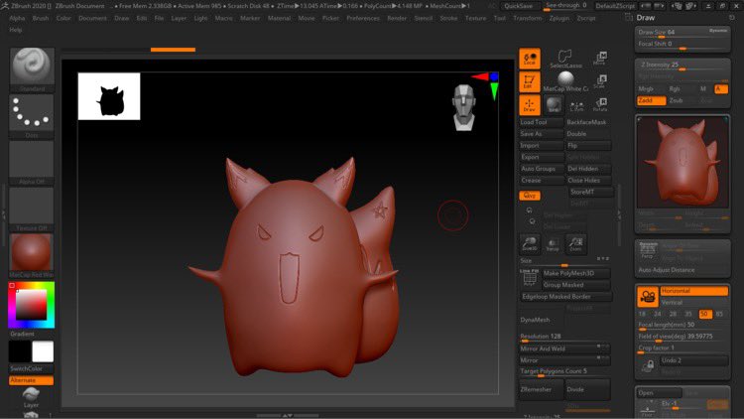The image size is (744, 419).
Task: Adjust the Z Intensity slider
Action: (x=682, y=66)
